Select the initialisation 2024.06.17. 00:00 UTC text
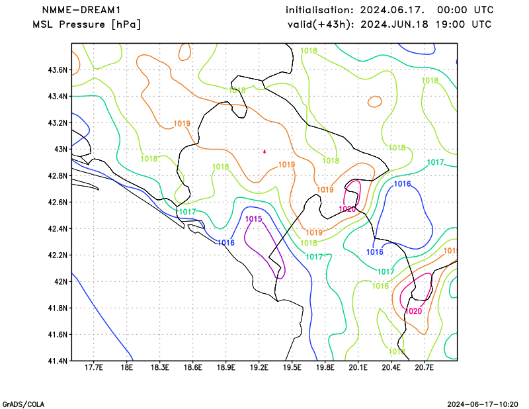 coord(389,10)
